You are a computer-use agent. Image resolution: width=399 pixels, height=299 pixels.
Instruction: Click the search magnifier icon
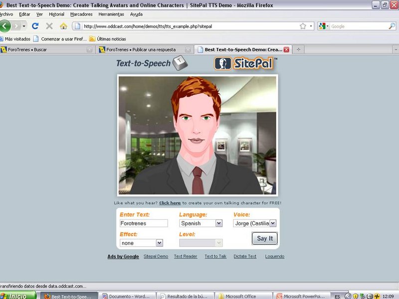pos(392,26)
